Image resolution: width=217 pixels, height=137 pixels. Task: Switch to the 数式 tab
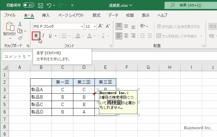point(97,15)
